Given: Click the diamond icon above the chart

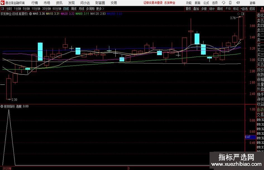Looking at the screenshot, I should coord(238,14).
